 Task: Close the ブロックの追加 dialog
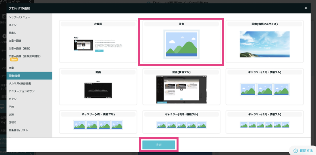[x=306, y=8]
